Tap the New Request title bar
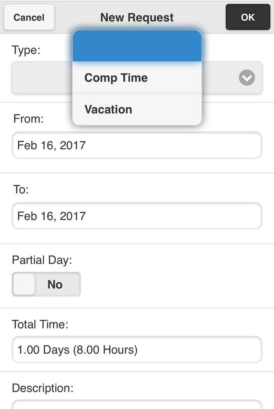The width and height of the screenshot is (274, 409). [x=137, y=17]
